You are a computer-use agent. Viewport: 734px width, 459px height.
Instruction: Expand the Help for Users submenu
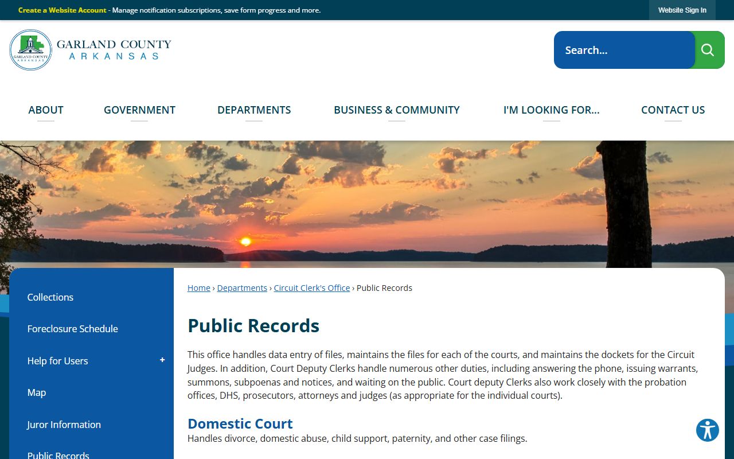click(162, 360)
